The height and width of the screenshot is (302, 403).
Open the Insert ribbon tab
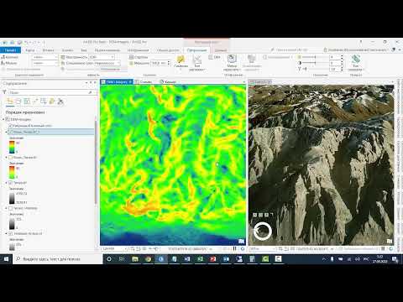pyautogui.click(x=48, y=50)
